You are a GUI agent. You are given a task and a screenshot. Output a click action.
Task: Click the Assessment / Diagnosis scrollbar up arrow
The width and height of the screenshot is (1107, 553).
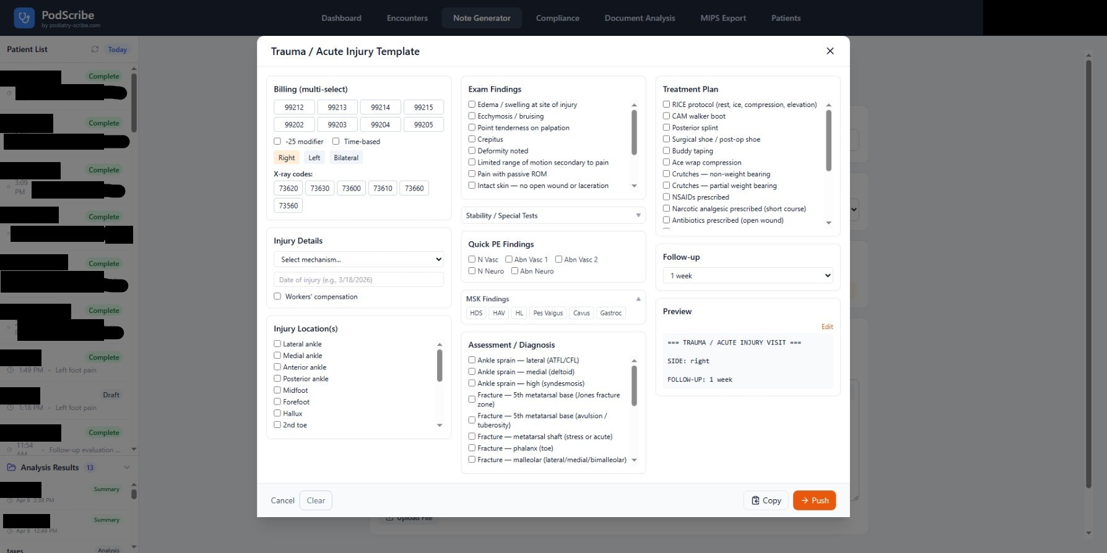coord(634,361)
